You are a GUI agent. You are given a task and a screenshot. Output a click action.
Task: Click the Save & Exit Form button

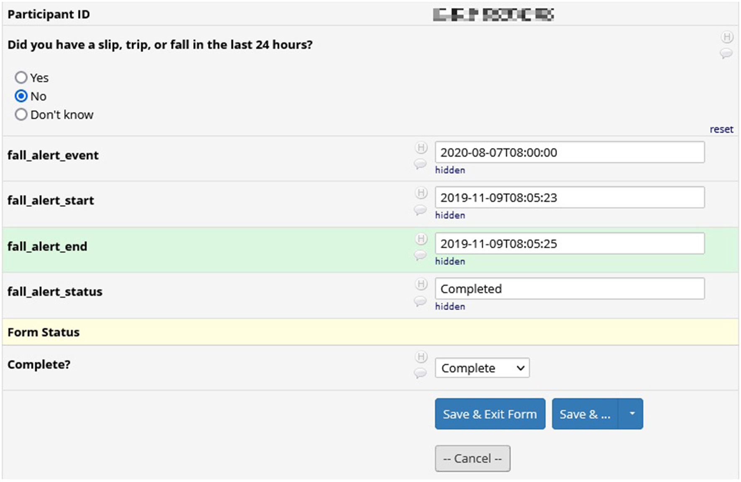coord(490,414)
